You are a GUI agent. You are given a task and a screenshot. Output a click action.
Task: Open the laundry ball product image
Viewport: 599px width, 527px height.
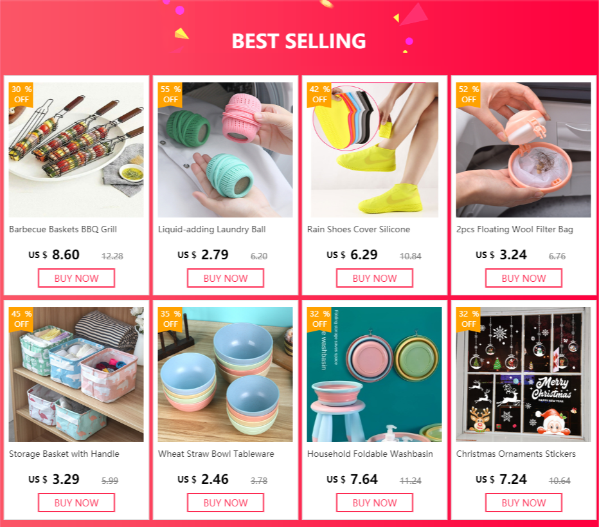pyautogui.click(x=226, y=150)
